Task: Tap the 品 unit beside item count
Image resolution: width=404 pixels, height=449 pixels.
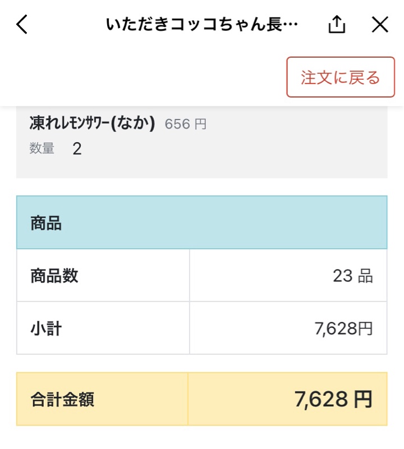Action: pyautogui.click(x=365, y=276)
